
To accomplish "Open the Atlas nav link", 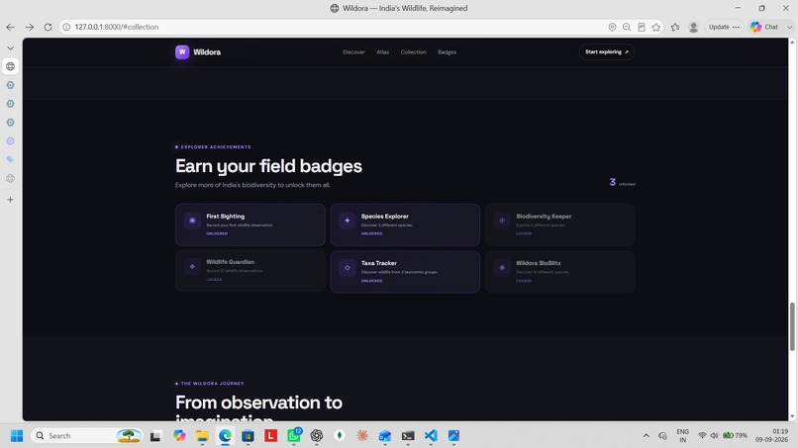I will 383,52.
